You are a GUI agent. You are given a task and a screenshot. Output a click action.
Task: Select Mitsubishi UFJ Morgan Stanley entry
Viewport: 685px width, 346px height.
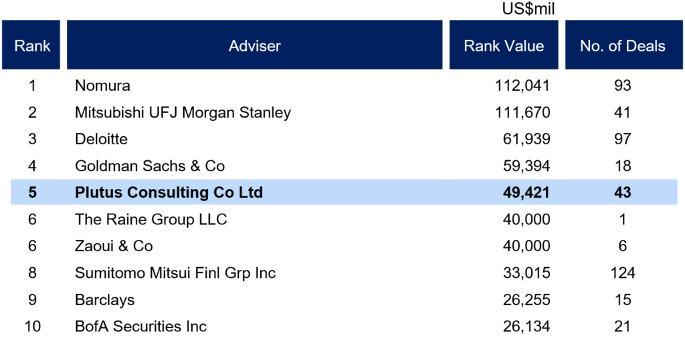(x=183, y=113)
